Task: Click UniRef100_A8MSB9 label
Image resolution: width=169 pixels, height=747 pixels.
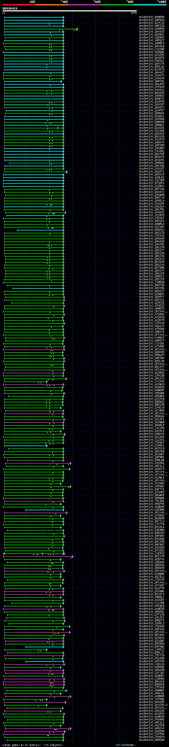Action: coord(152,740)
